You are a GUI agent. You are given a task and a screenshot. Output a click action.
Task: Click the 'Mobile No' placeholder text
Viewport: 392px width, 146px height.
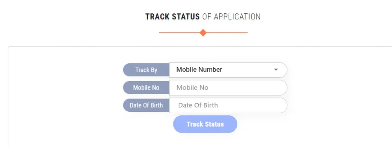(192, 87)
